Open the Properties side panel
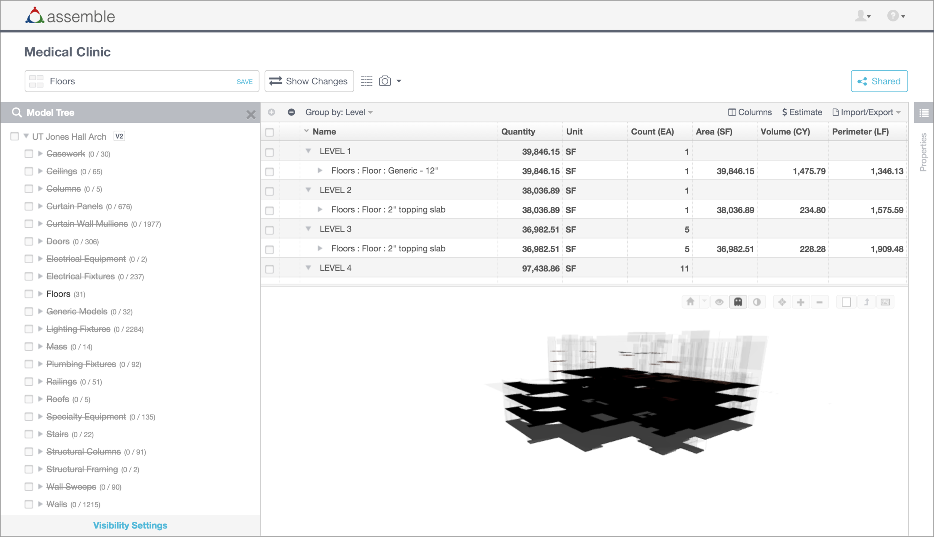 [x=923, y=152]
